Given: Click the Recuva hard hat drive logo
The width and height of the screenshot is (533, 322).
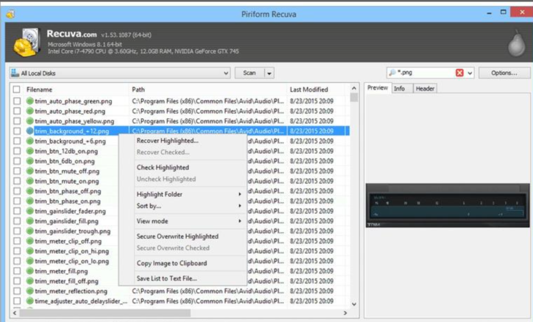Looking at the screenshot, I should point(25,43).
